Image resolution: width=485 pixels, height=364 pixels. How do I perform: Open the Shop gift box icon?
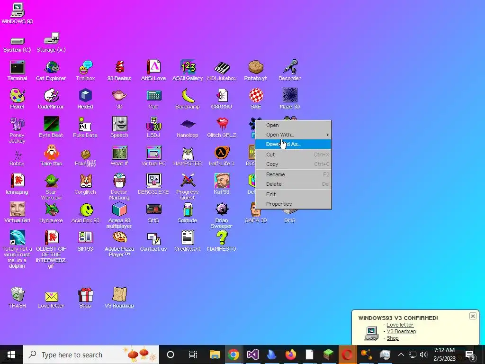[x=85, y=298]
